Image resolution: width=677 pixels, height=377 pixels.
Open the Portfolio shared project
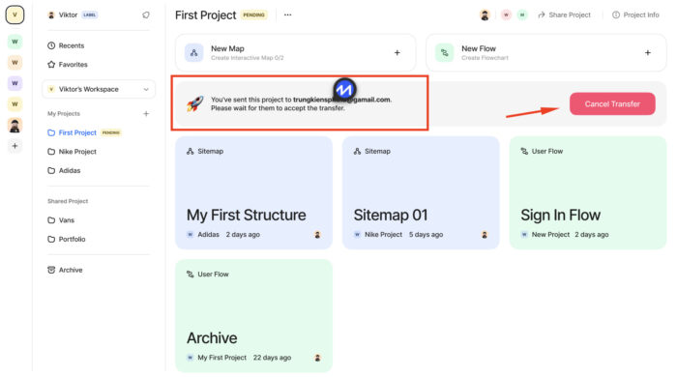pos(67,239)
